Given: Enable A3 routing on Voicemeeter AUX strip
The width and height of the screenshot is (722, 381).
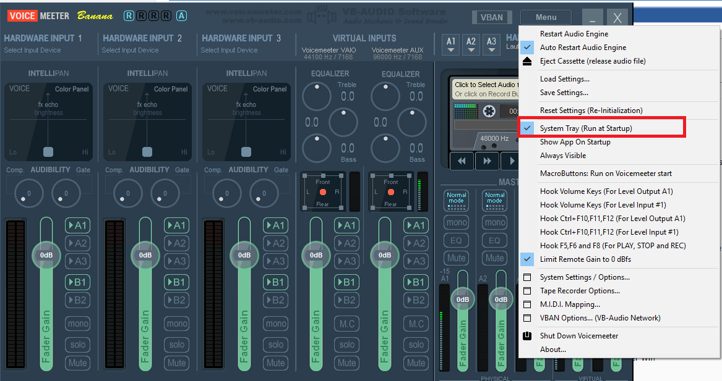Looking at the screenshot, I should point(416,261).
